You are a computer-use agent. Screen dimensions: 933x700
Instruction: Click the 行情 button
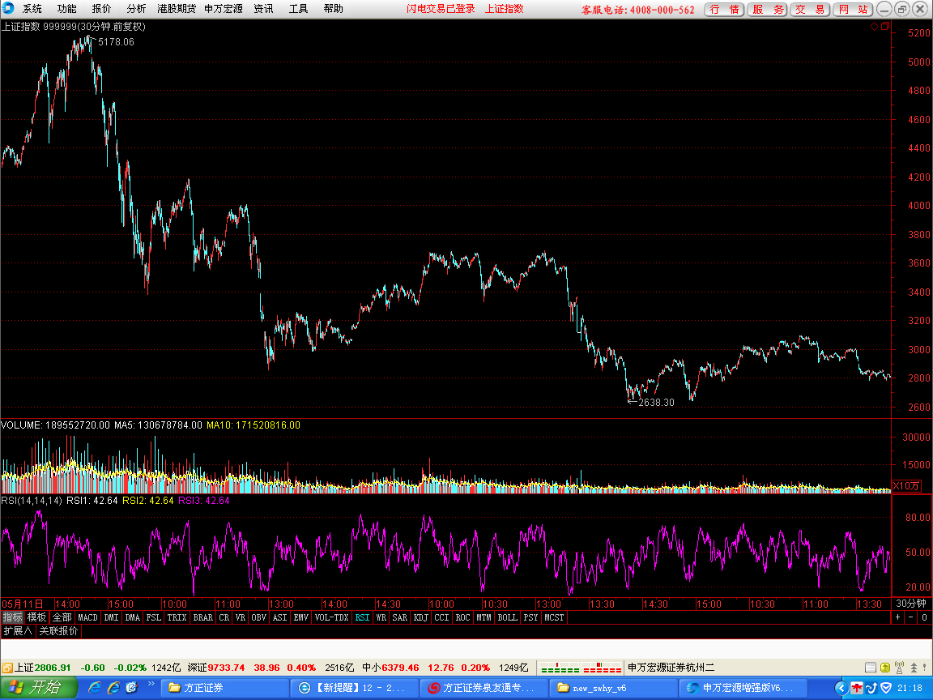[x=724, y=9]
